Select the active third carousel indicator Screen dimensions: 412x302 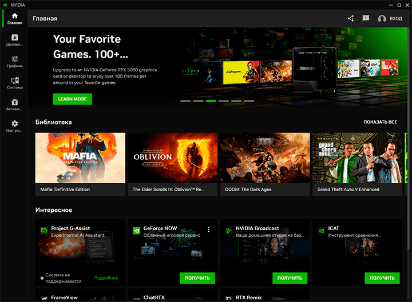click(211, 101)
